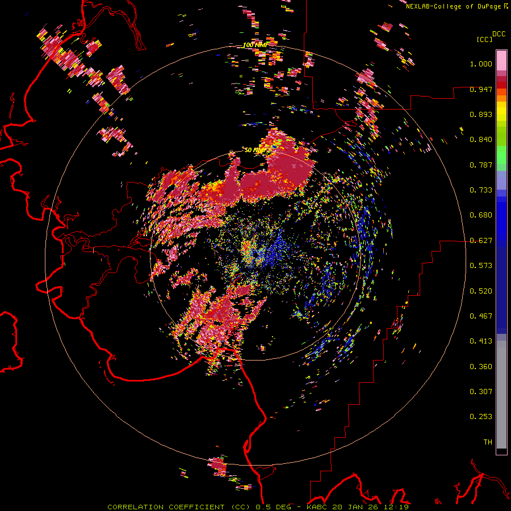
Task: Click the 0.5 DEG elevation text
Action: pos(274,507)
